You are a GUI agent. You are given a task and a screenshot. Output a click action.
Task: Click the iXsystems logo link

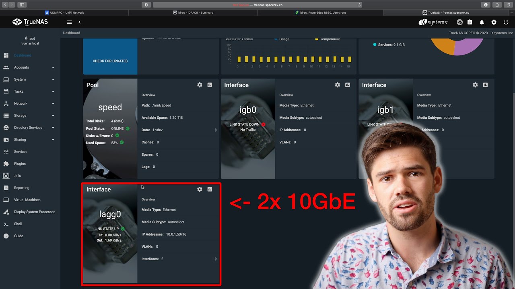pyautogui.click(x=433, y=22)
